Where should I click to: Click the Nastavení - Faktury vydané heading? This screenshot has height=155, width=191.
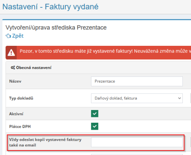(x=50, y=7)
